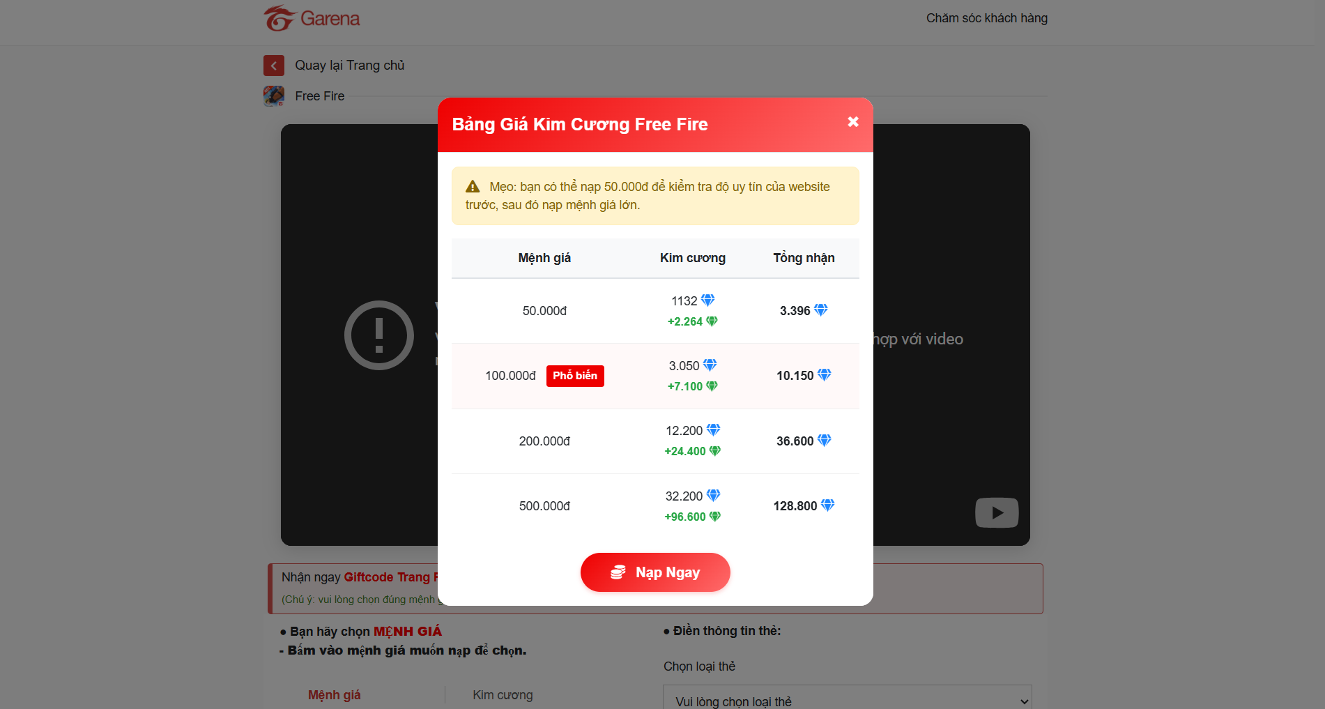This screenshot has height=709, width=1325.
Task: Click the Tổng nhận column header
Action: click(804, 258)
